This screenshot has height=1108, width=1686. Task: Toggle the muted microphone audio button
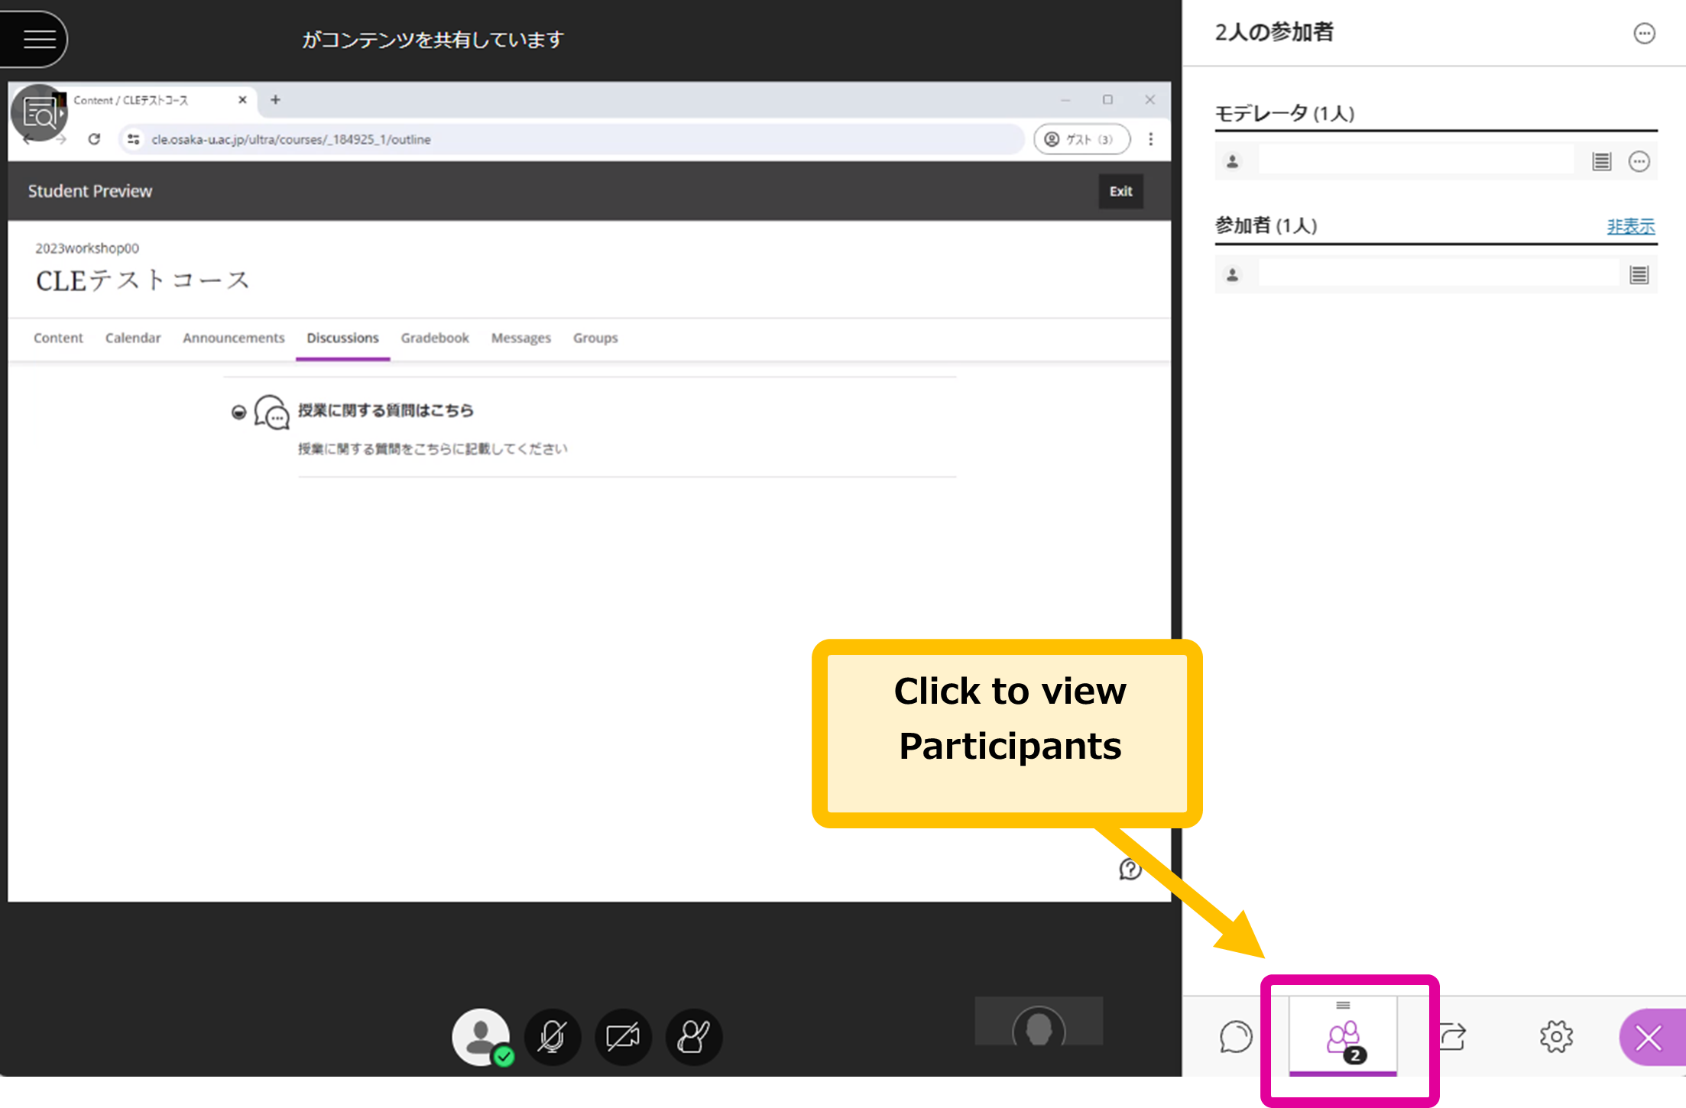point(552,1037)
